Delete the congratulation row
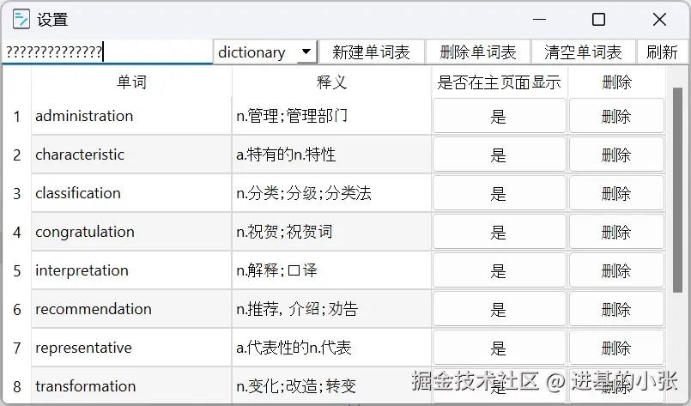Viewport: 691px width, 406px height. point(616,232)
